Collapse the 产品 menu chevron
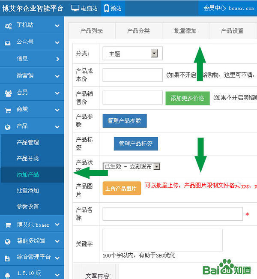The width and height of the screenshot is (257, 279). [x=57, y=127]
